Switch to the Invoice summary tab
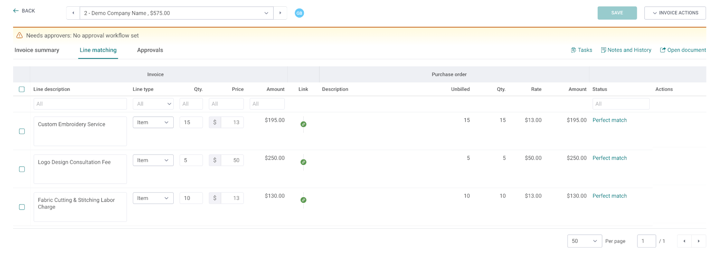Screen dimensions: 720x275 click(x=37, y=50)
